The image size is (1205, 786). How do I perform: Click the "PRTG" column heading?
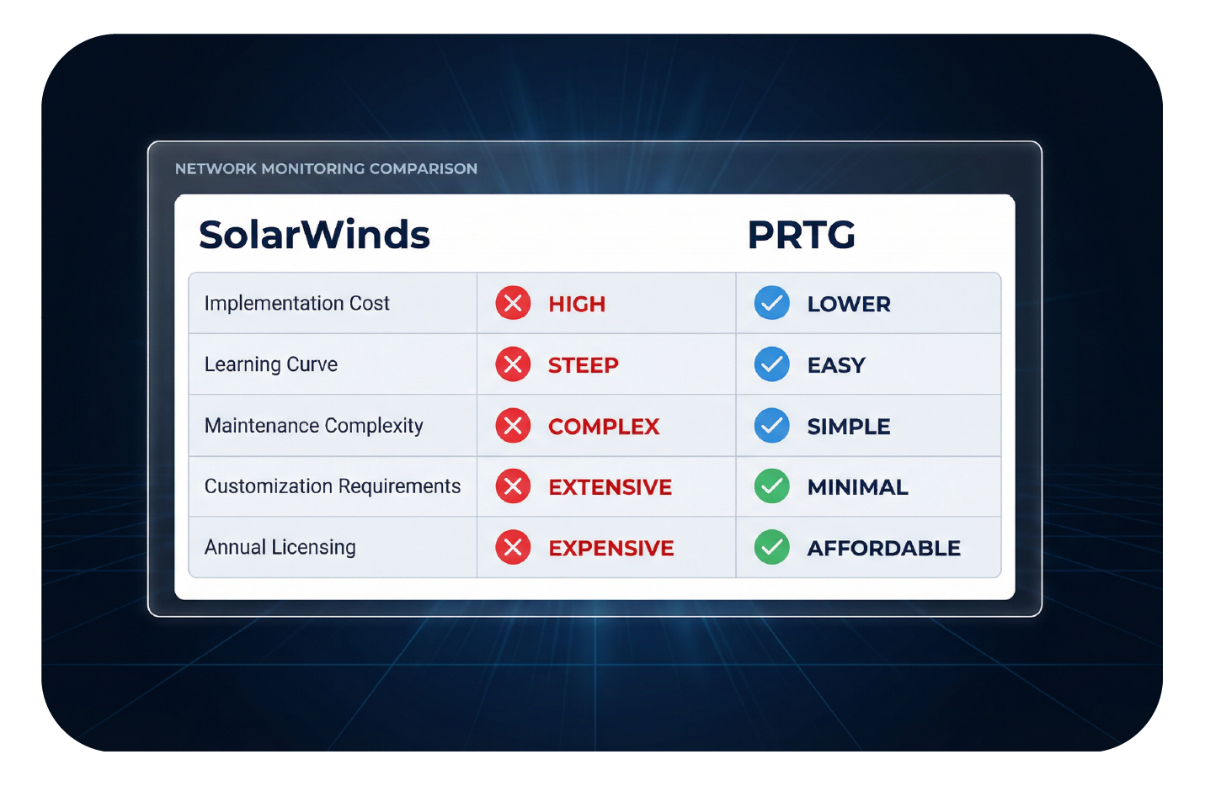pos(802,235)
